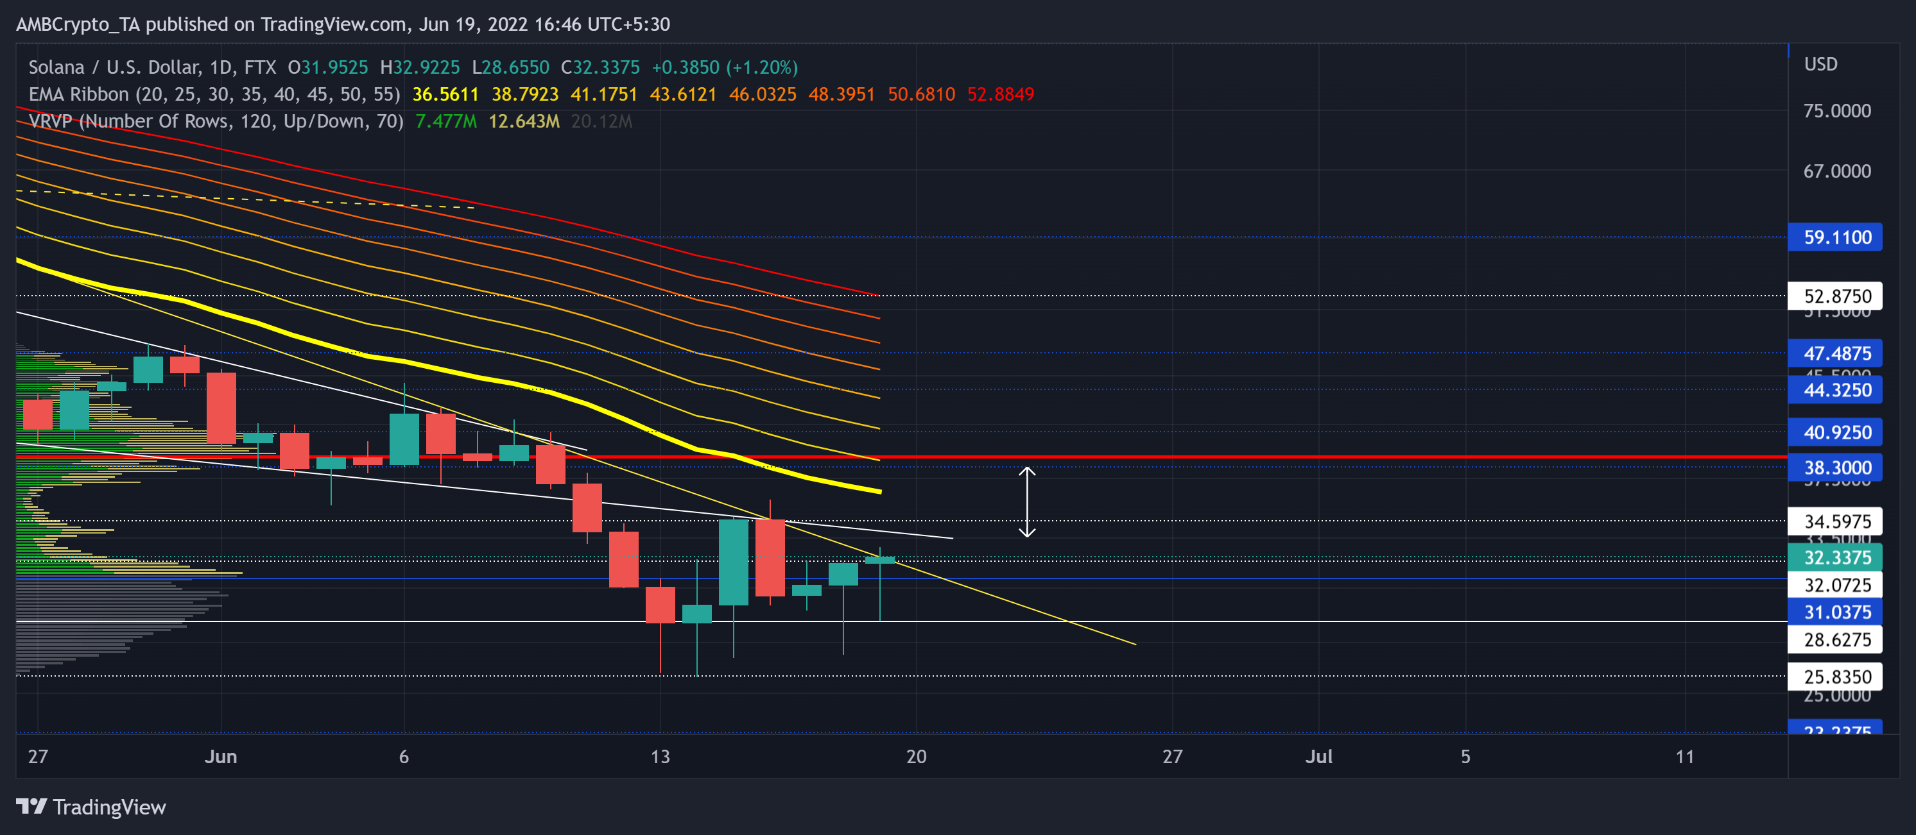Click the current price 32.3375 label

[x=1835, y=557]
